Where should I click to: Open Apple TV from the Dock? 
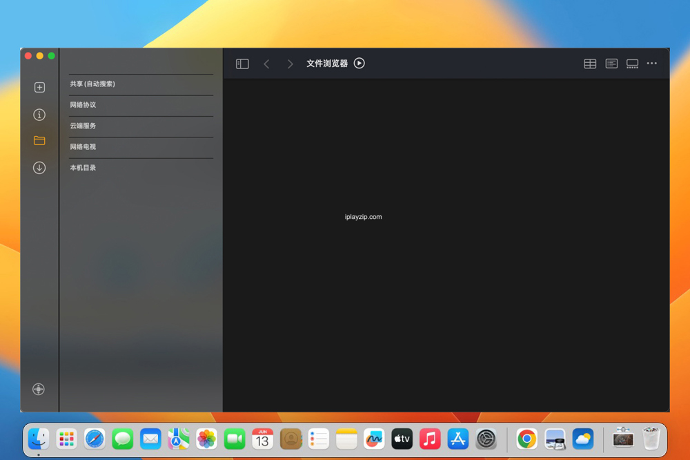402,439
